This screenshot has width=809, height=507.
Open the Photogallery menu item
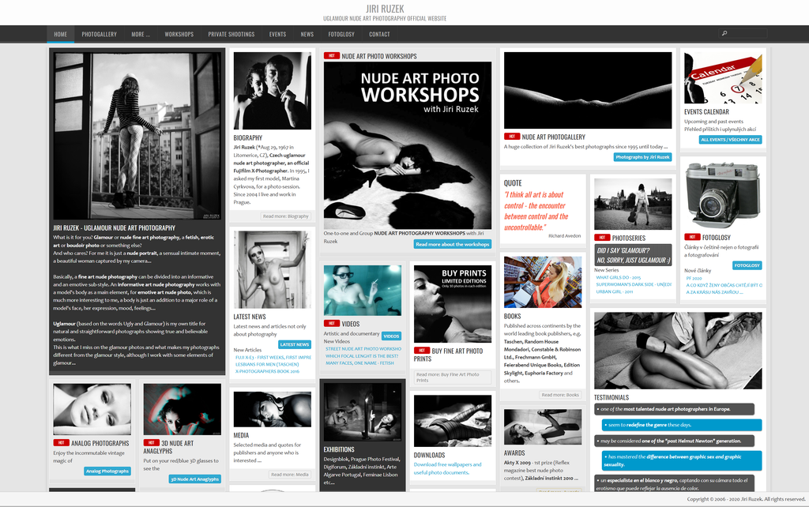(x=99, y=34)
